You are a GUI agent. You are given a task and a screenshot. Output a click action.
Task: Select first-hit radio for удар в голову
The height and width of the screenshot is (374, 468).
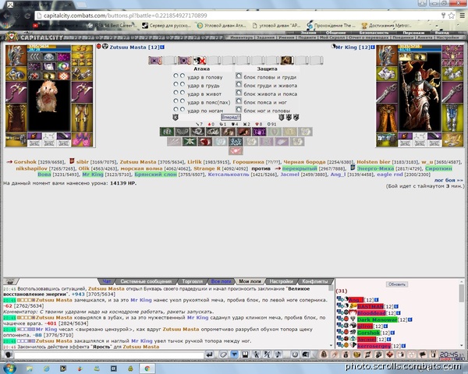[175, 76]
